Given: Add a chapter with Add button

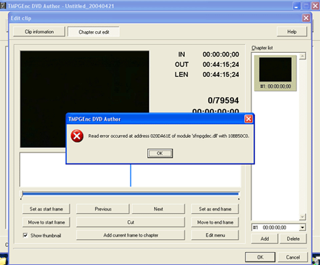Looking at the screenshot, I should click(x=265, y=239).
